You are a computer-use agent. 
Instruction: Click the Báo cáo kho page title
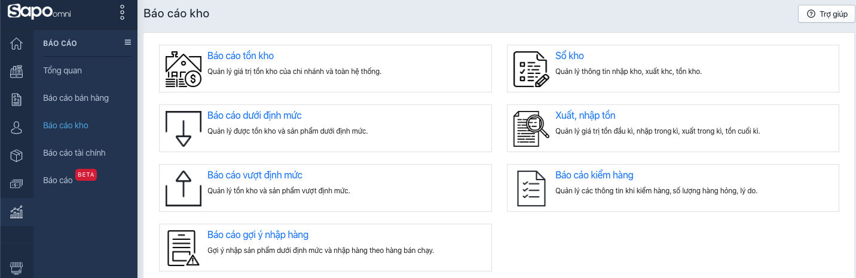pos(176,13)
